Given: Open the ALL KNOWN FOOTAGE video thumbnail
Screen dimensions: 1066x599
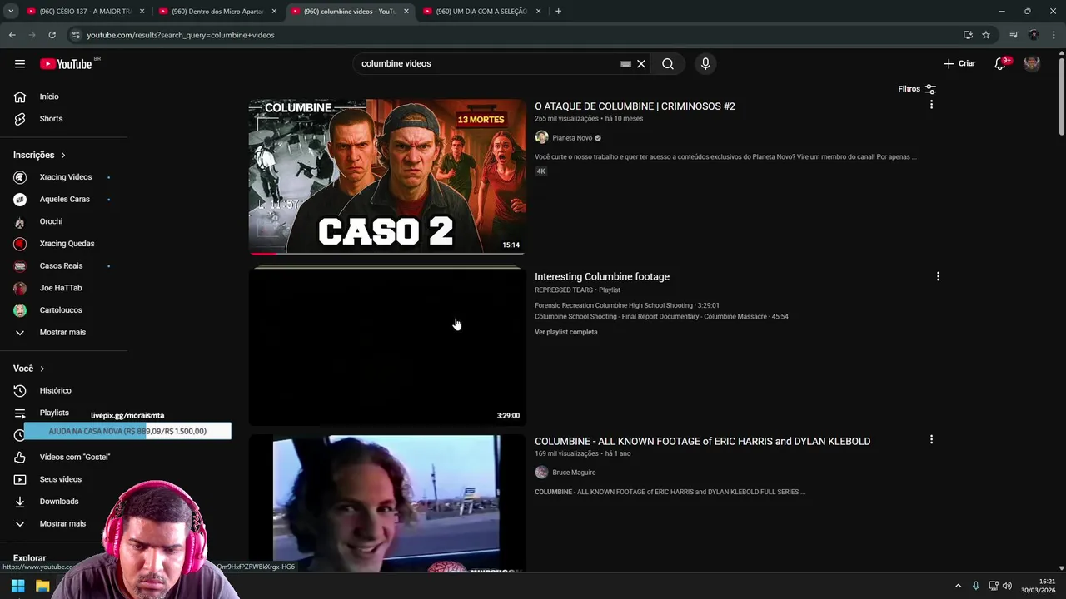Looking at the screenshot, I should pyautogui.click(x=387, y=503).
